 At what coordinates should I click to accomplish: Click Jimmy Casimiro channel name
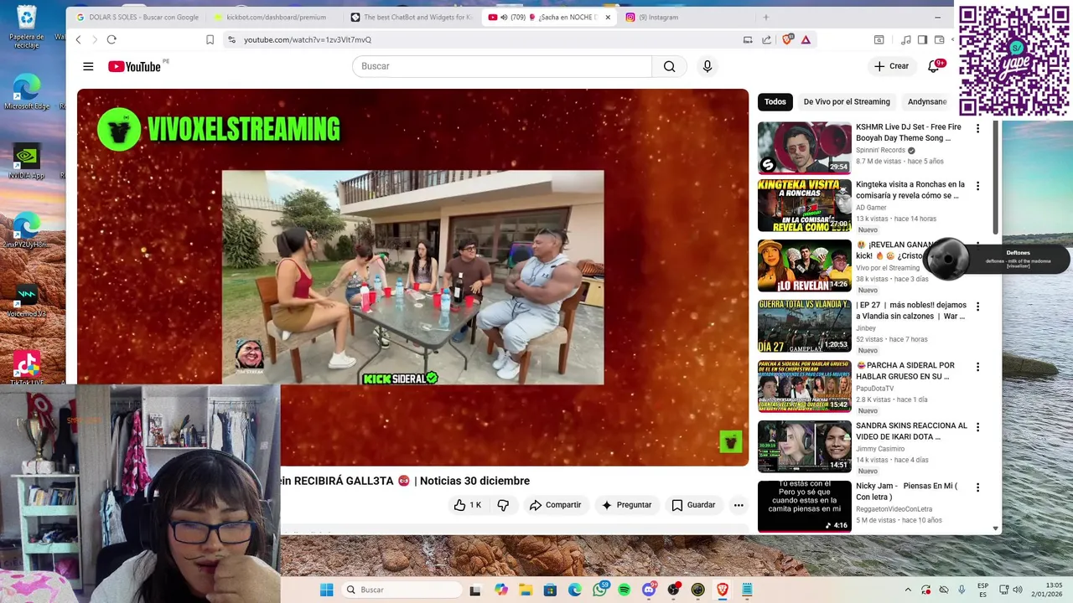(880, 449)
